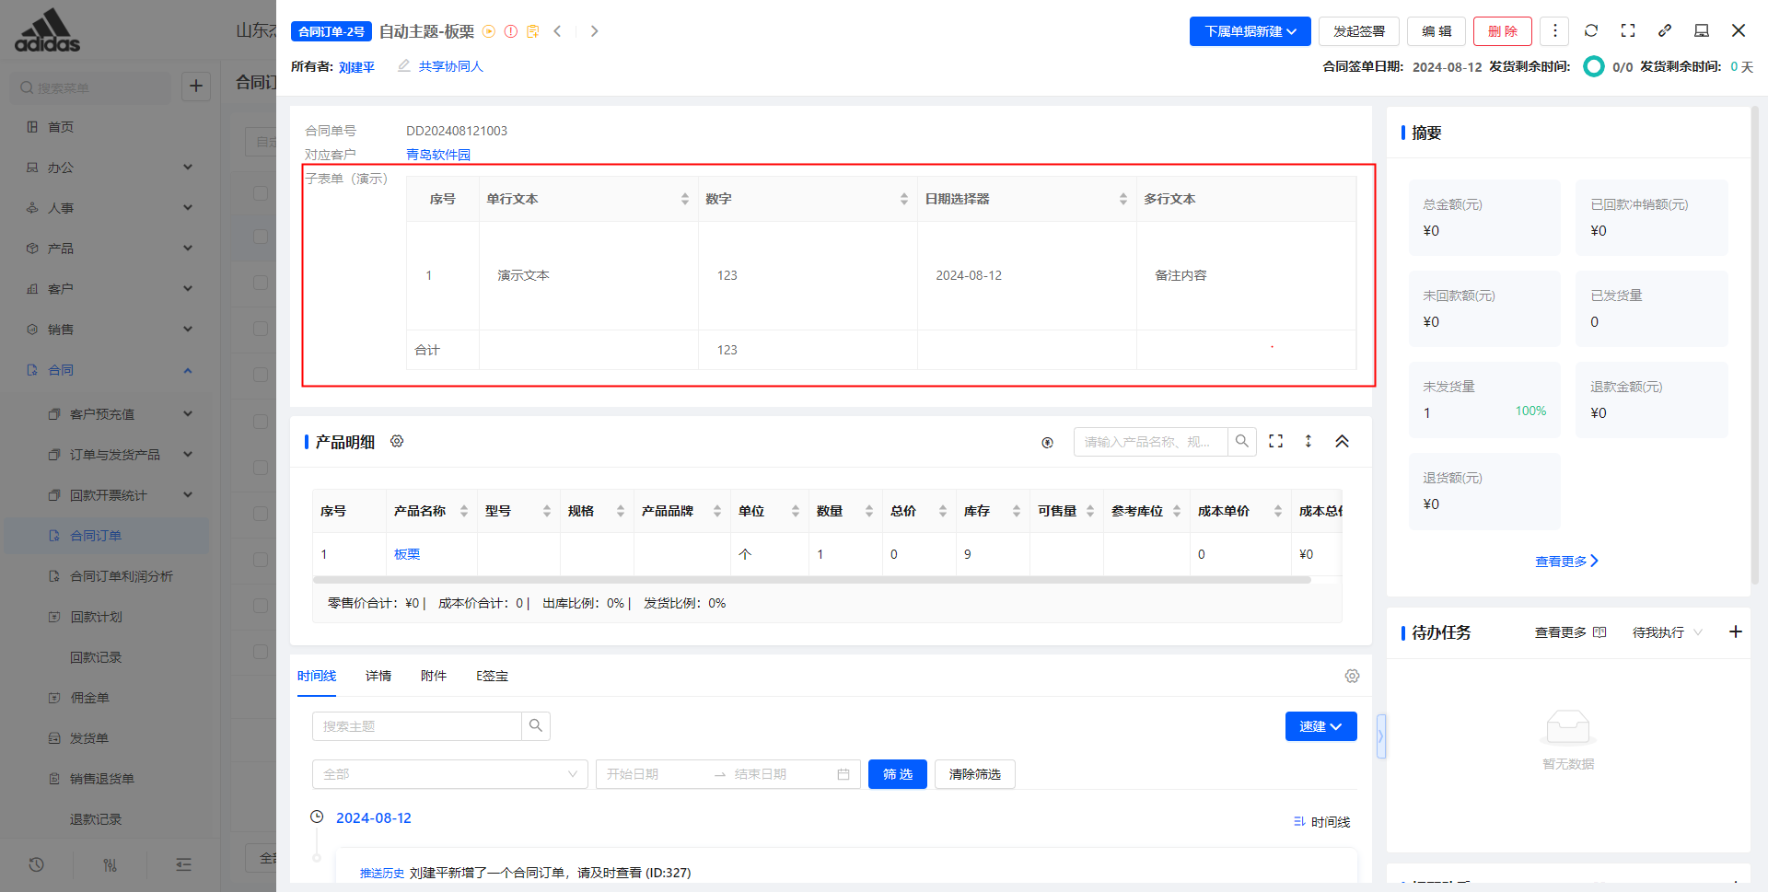Click the 发起签署 button
The width and height of the screenshot is (1768, 892).
(x=1358, y=31)
